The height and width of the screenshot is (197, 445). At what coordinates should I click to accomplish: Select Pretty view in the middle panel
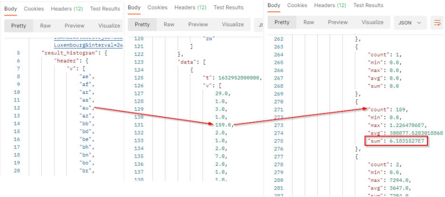click(143, 24)
